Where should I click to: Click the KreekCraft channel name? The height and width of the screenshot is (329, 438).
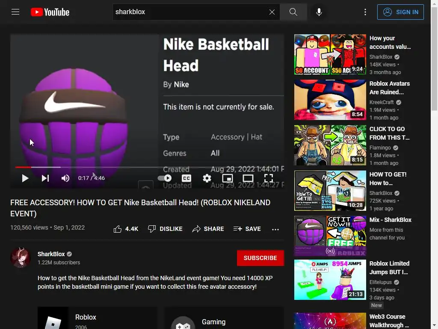click(381, 102)
